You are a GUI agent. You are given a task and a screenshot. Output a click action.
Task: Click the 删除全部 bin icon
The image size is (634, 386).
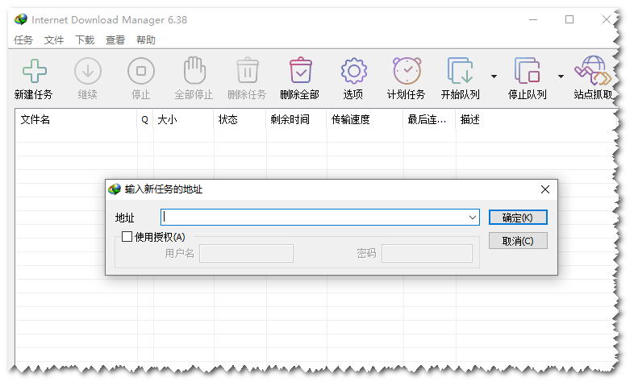pos(300,70)
